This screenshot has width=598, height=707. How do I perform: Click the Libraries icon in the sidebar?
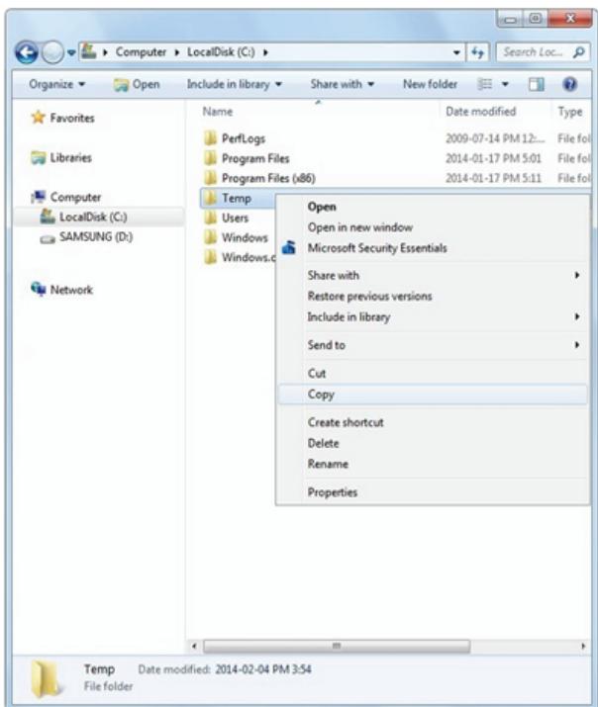[x=39, y=158]
